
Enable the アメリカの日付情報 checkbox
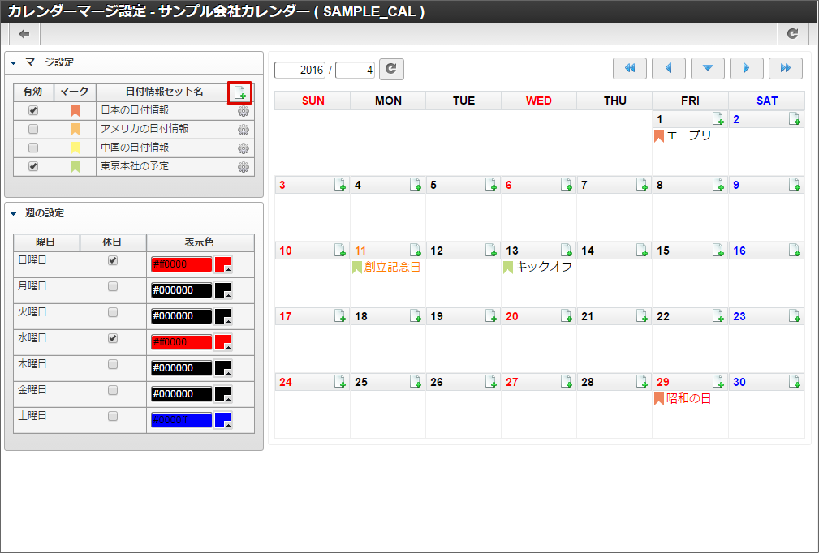point(33,129)
